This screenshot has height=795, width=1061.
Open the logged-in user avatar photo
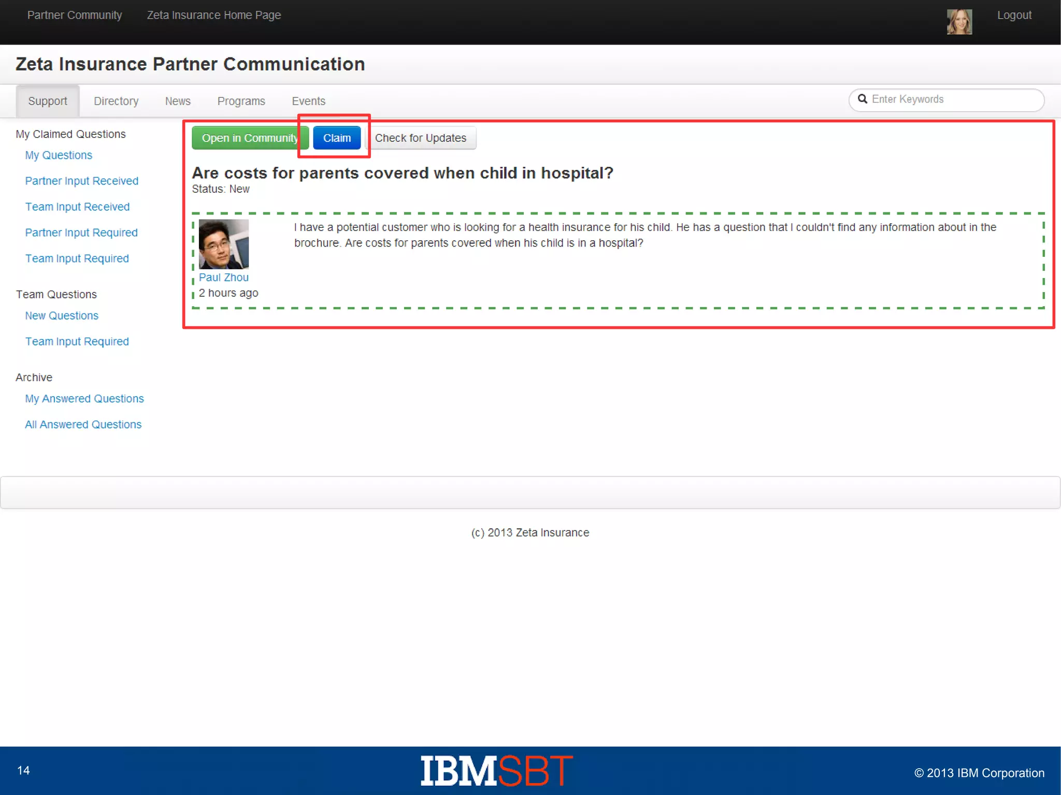click(x=959, y=22)
